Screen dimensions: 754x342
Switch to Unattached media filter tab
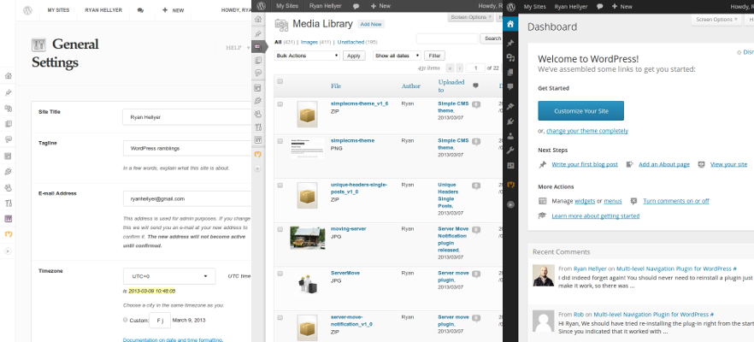coord(350,40)
